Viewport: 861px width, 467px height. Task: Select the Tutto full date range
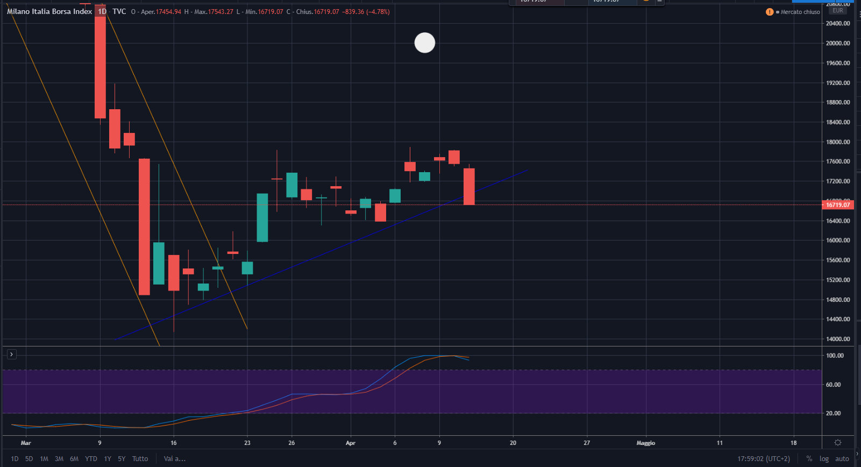click(x=140, y=459)
